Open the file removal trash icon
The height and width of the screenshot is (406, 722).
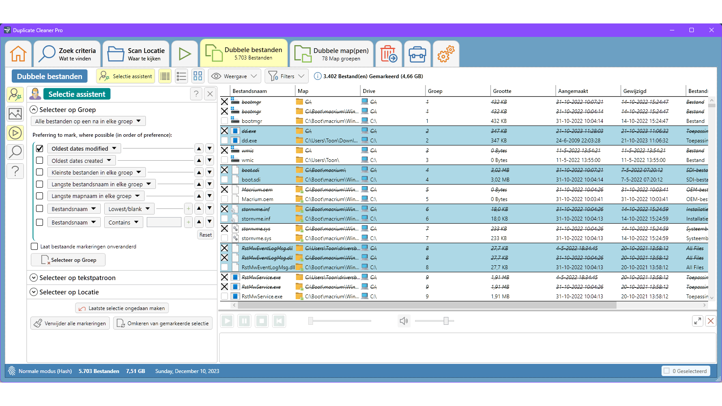(389, 54)
